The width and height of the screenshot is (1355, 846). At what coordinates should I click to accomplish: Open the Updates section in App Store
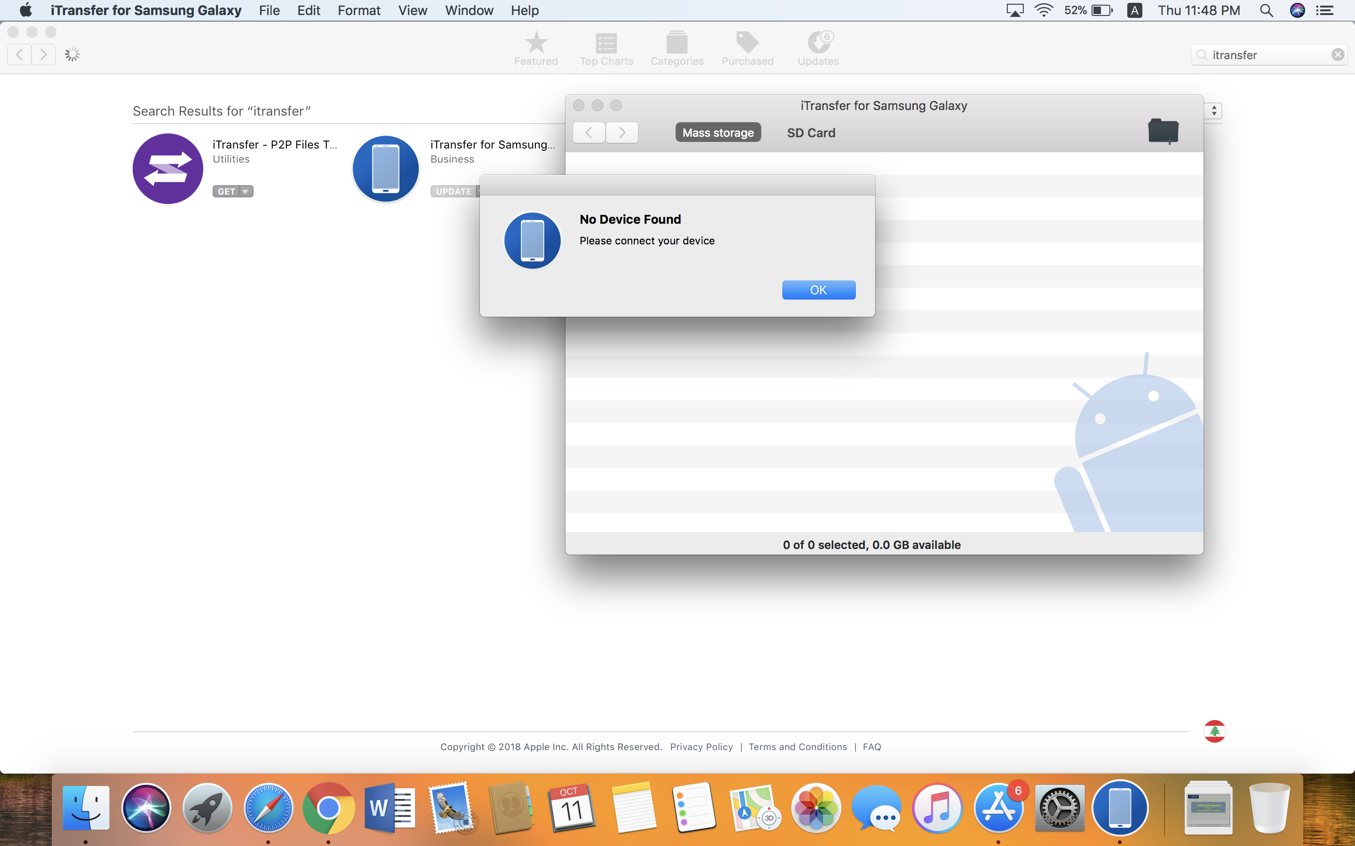point(818,49)
